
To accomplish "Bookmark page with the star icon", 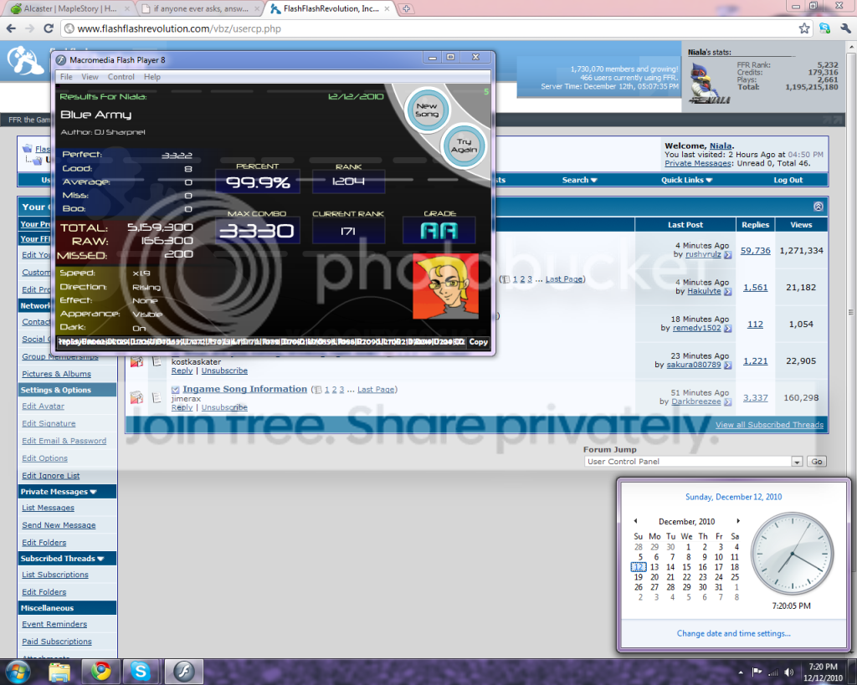I will [x=804, y=28].
